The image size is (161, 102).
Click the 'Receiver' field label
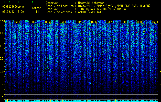(x=52, y=9)
